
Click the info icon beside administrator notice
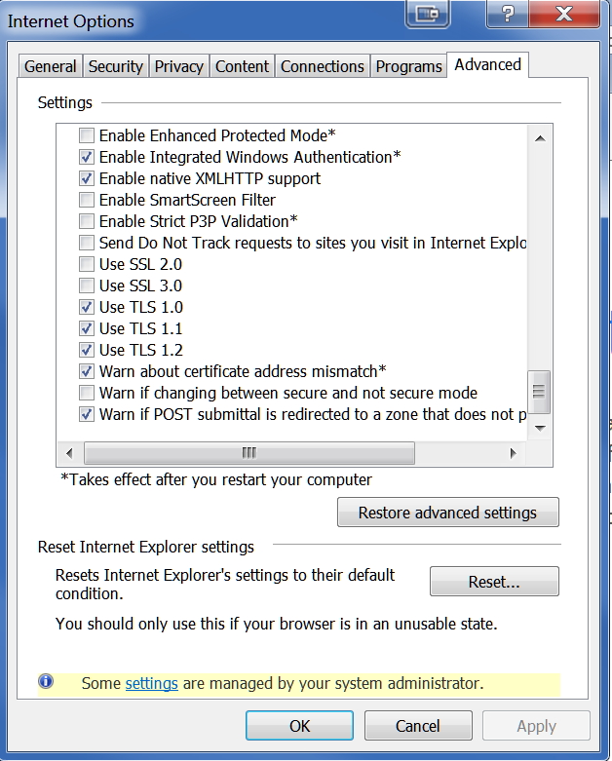[x=46, y=681]
